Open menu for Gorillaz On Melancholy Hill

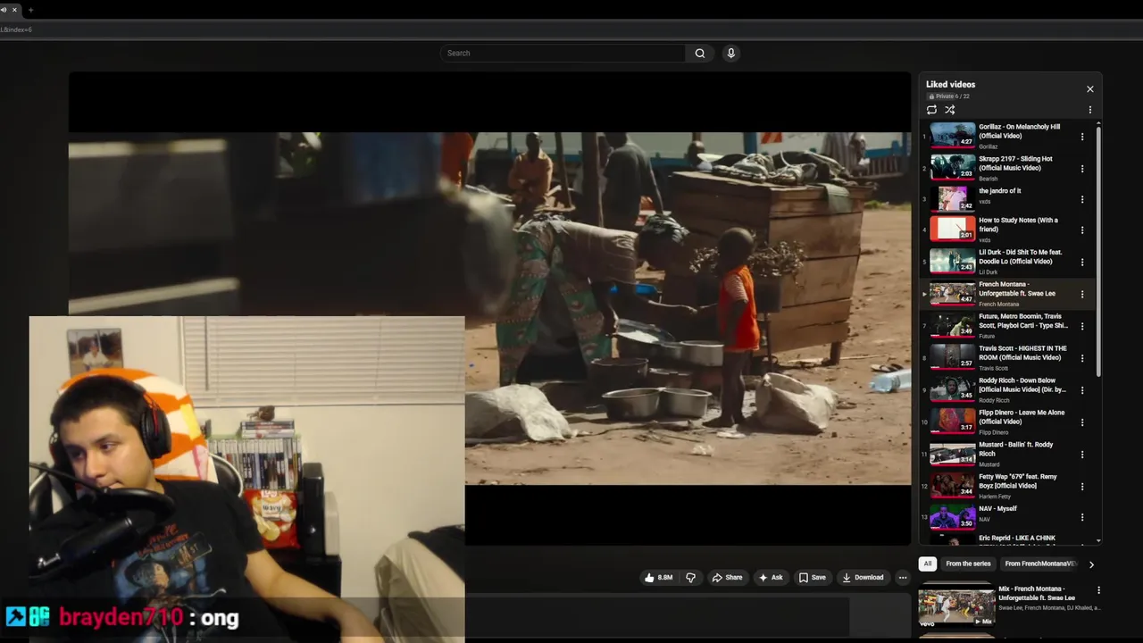point(1082,137)
